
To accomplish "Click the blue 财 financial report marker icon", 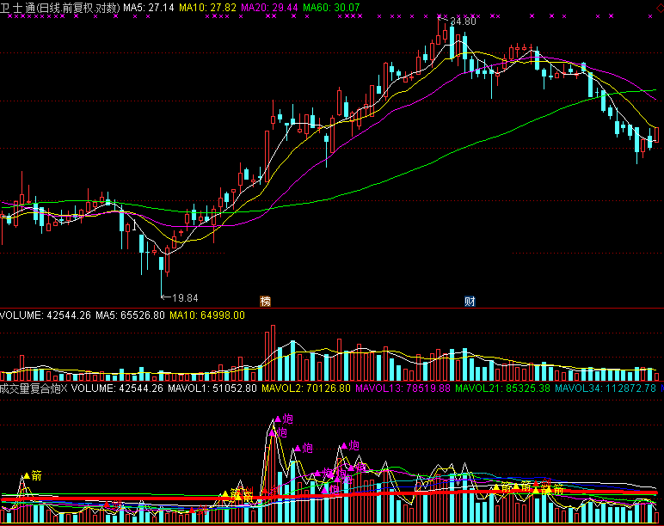I will point(470,302).
